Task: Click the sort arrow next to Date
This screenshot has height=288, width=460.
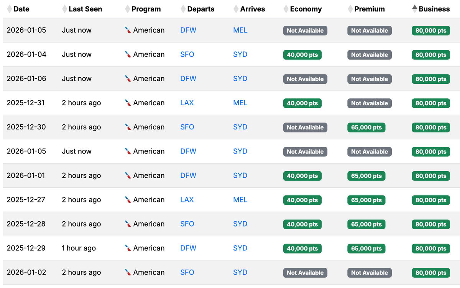Action: click(x=8, y=9)
